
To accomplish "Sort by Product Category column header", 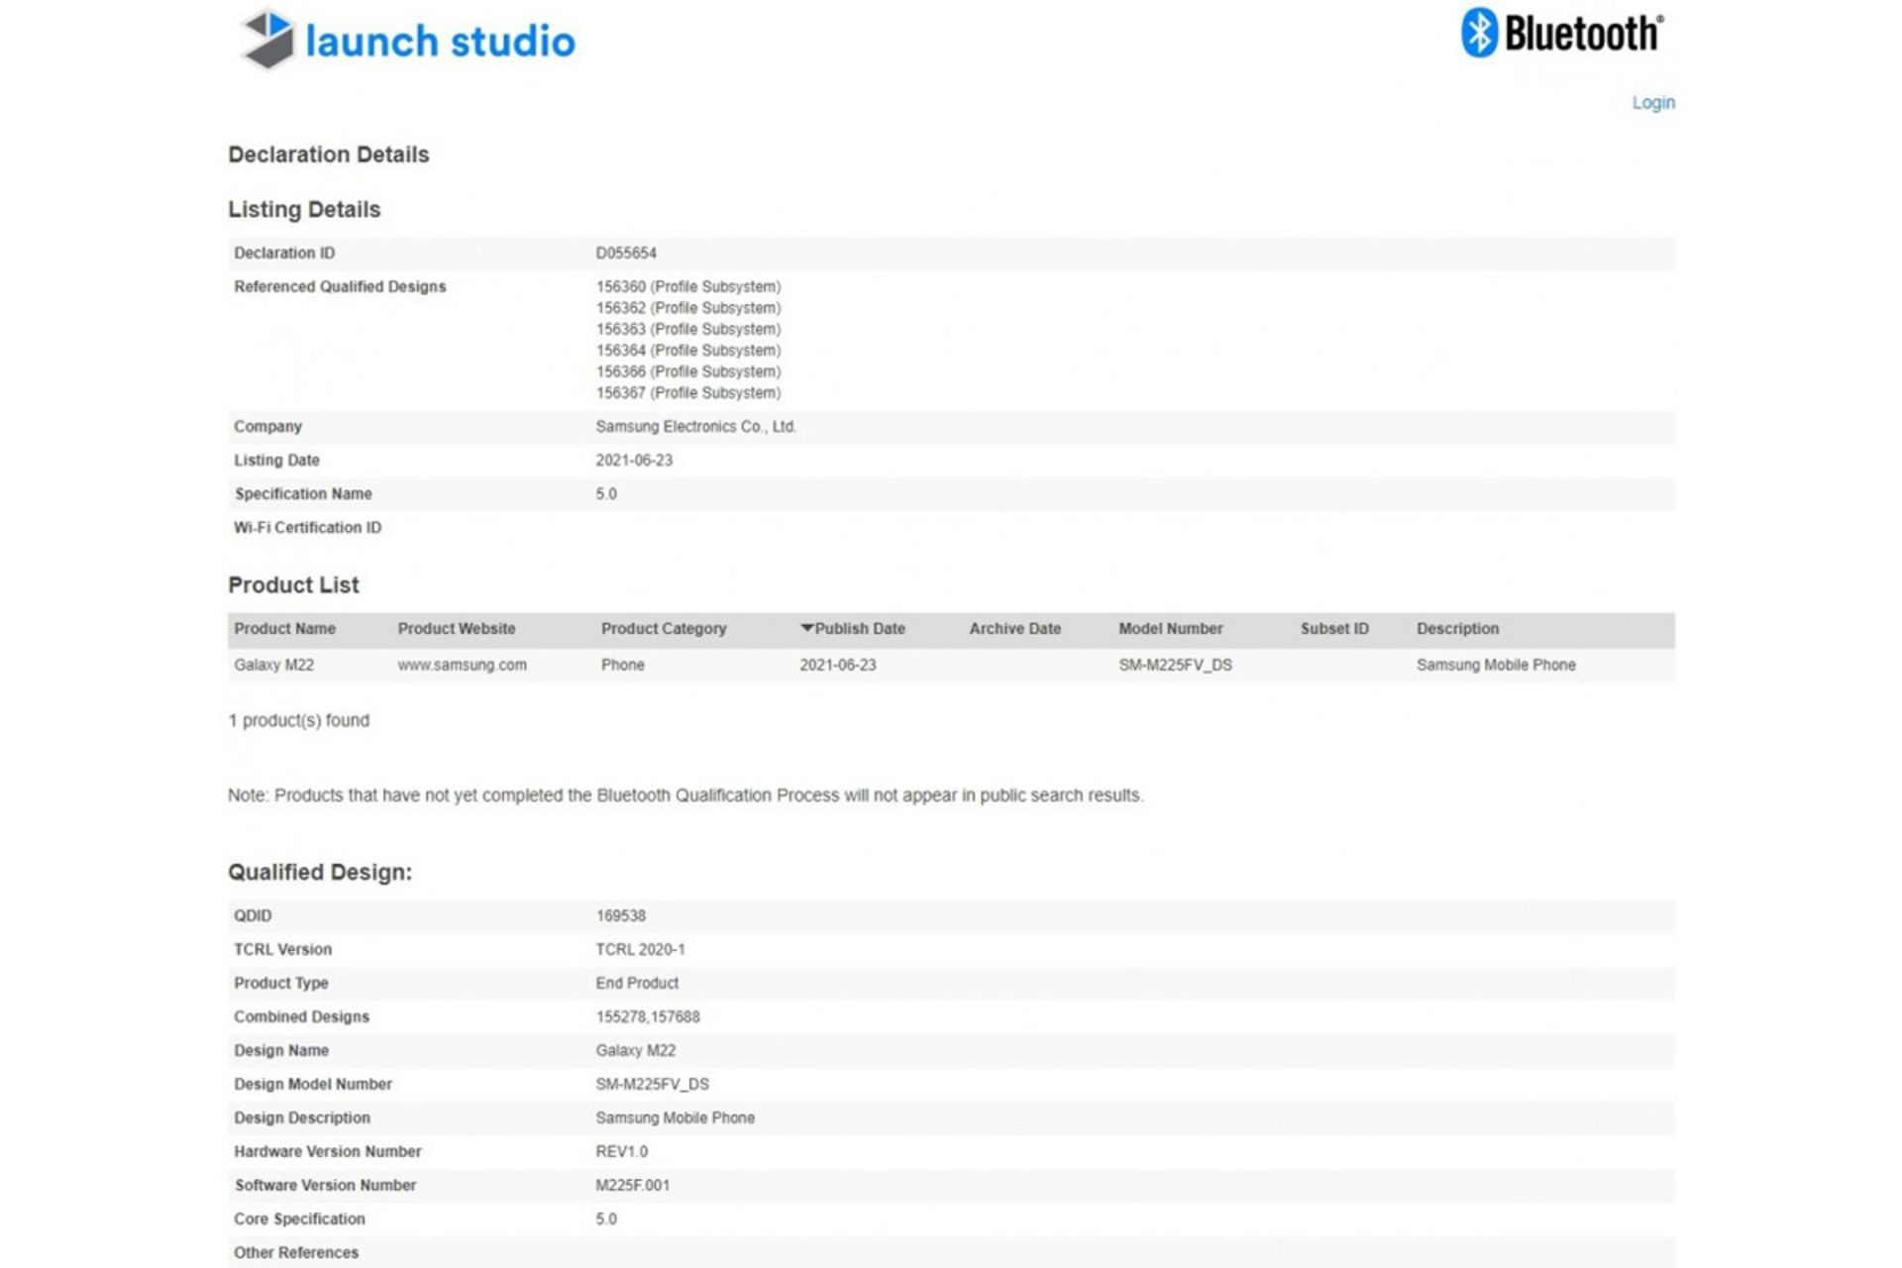I will (663, 629).
